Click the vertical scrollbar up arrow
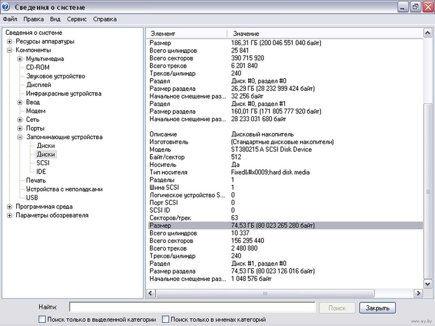 tap(428, 33)
